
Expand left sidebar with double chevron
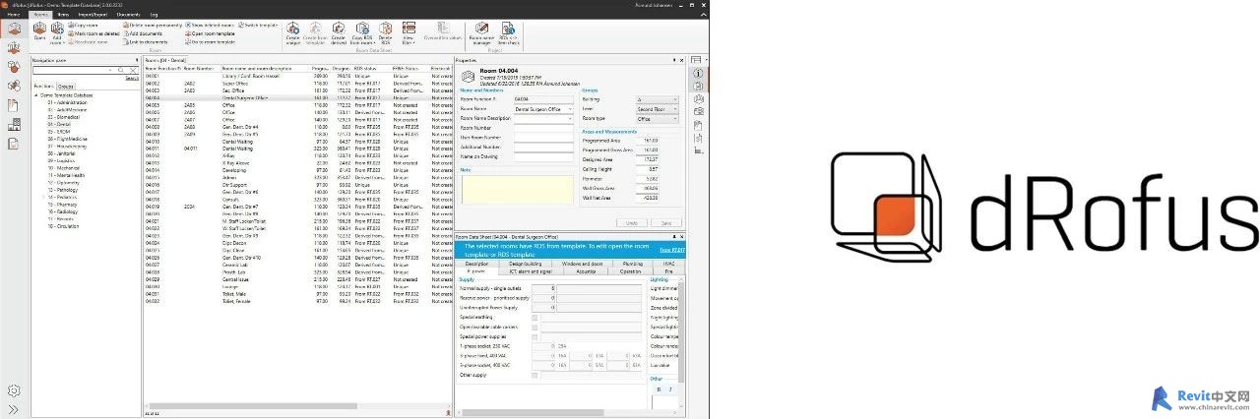[x=14, y=409]
